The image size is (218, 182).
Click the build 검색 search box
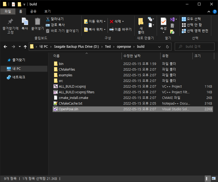[195, 47]
